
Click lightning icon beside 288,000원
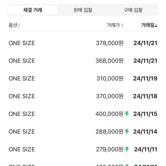(x=127, y=131)
